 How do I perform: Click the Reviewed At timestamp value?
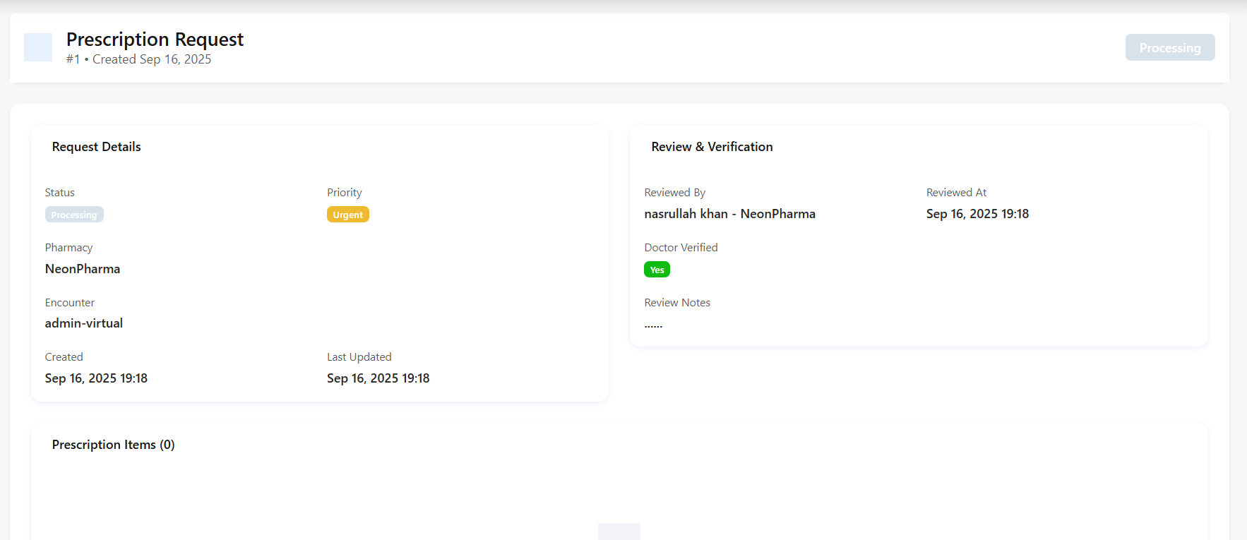[x=977, y=214]
